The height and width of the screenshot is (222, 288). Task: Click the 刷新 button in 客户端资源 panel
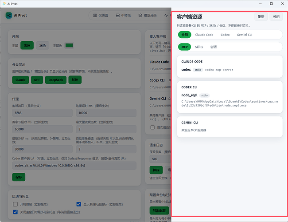pos(261,16)
